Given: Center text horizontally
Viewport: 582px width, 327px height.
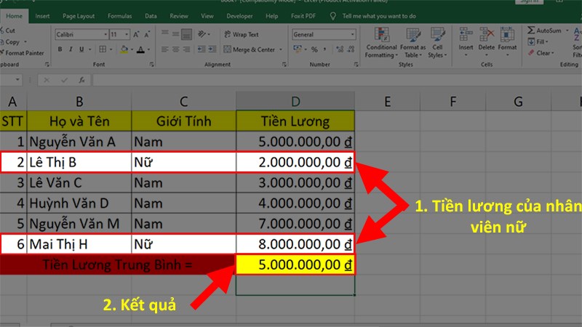Looking at the screenshot, I should click(175, 49).
